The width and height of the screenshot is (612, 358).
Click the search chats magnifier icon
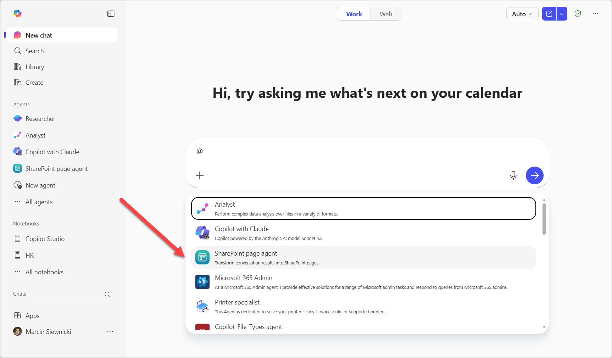pos(107,294)
